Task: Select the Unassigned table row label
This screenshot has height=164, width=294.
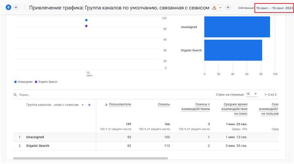Action: 35,137
